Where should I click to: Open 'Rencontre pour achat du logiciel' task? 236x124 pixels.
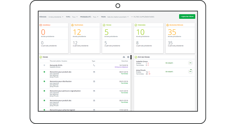tap(62, 110)
